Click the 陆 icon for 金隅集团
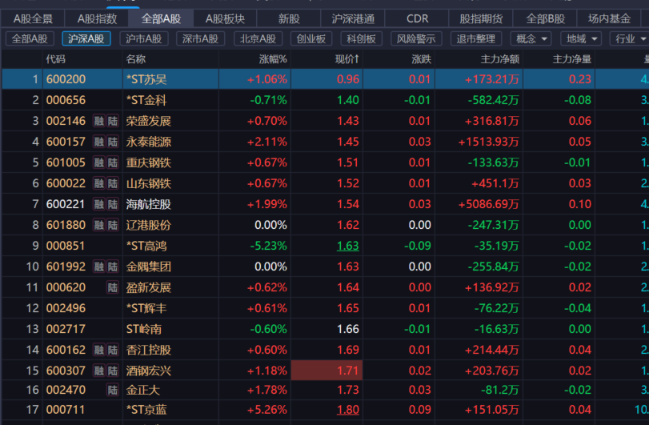 pos(113,267)
